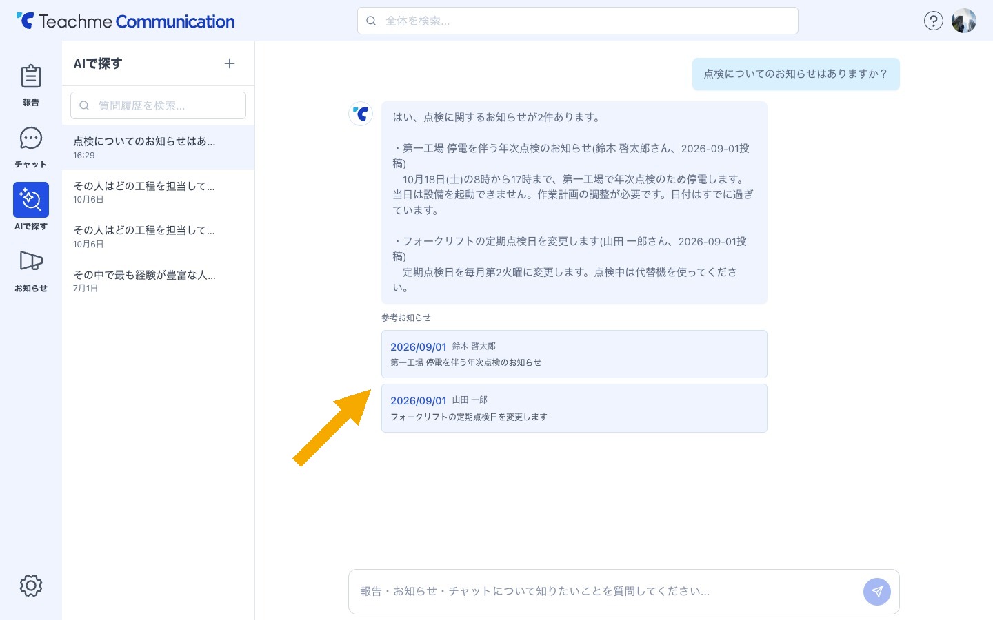Click the magnifier icon in history search
Viewport: 993px width, 620px height.
pos(84,105)
